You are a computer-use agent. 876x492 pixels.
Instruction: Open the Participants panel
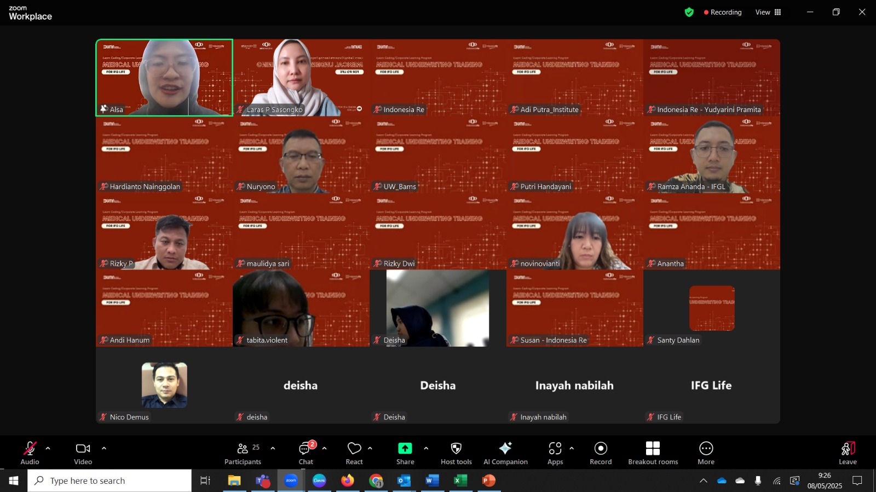point(243,453)
